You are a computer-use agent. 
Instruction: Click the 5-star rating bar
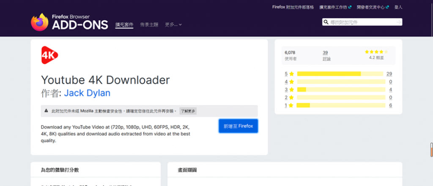[340, 74]
